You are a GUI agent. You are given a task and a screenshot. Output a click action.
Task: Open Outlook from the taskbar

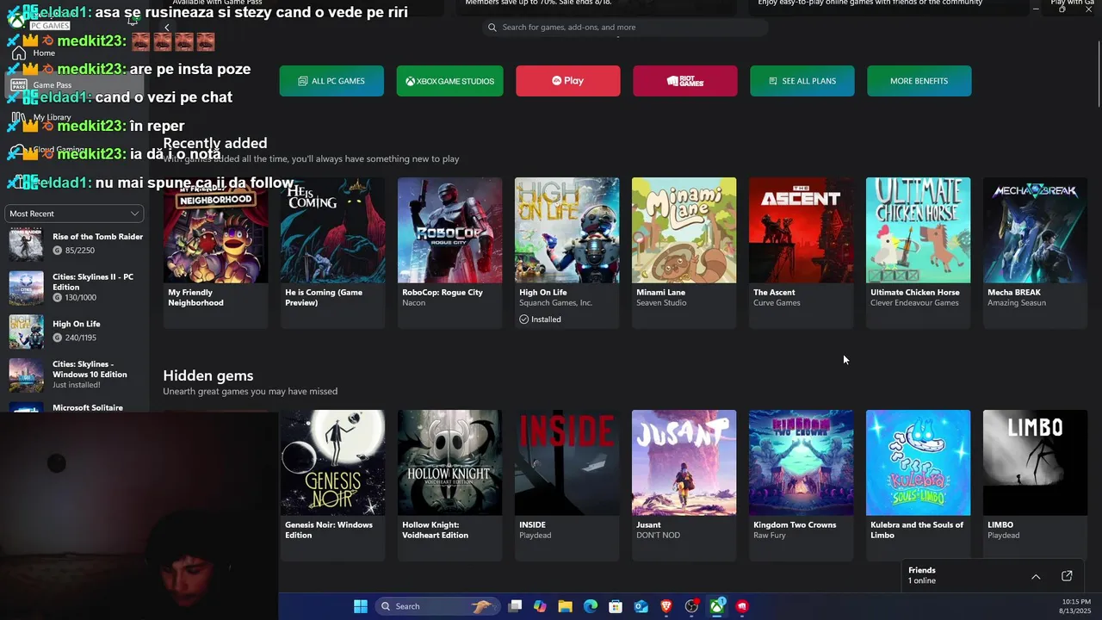[x=641, y=606]
